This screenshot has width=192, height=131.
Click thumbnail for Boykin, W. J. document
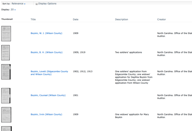click(x=6, y=33)
